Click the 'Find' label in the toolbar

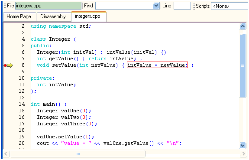[88, 6]
